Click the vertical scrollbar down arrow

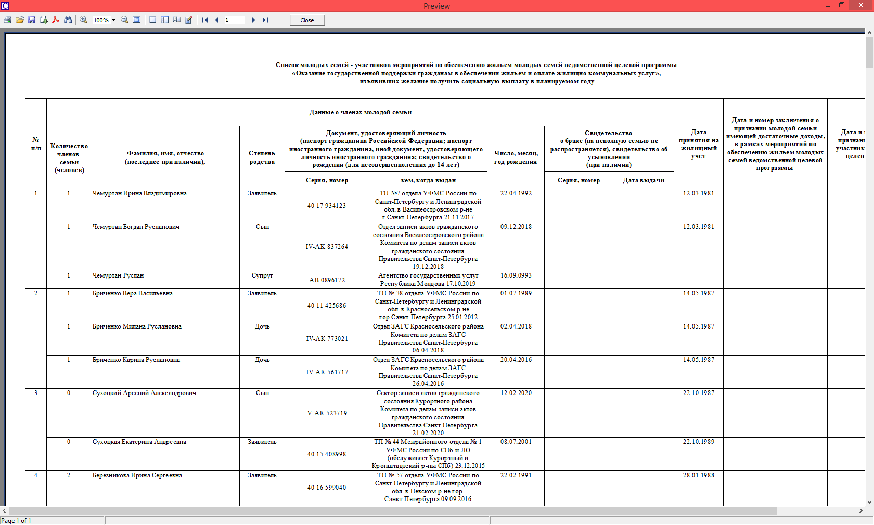869,502
